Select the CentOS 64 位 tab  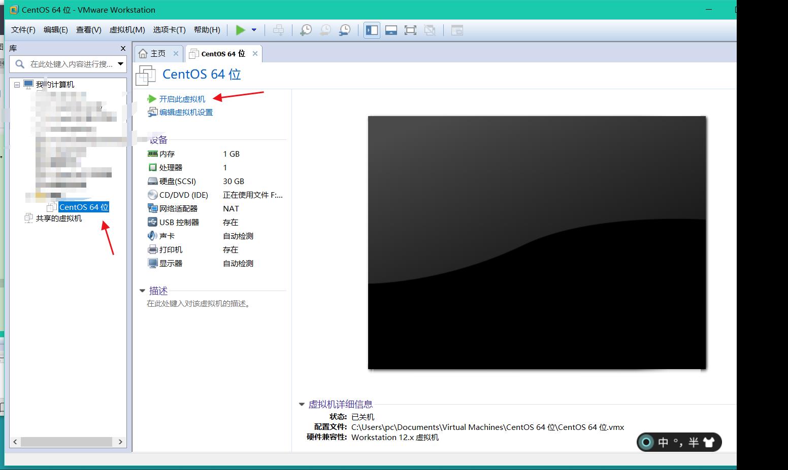(x=223, y=53)
